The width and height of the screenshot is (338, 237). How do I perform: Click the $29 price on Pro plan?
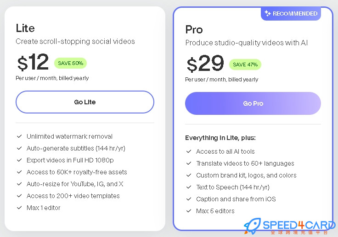pos(205,63)
